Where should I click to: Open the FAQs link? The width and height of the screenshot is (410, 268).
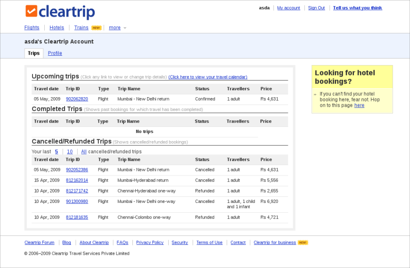tap(123, 243)
